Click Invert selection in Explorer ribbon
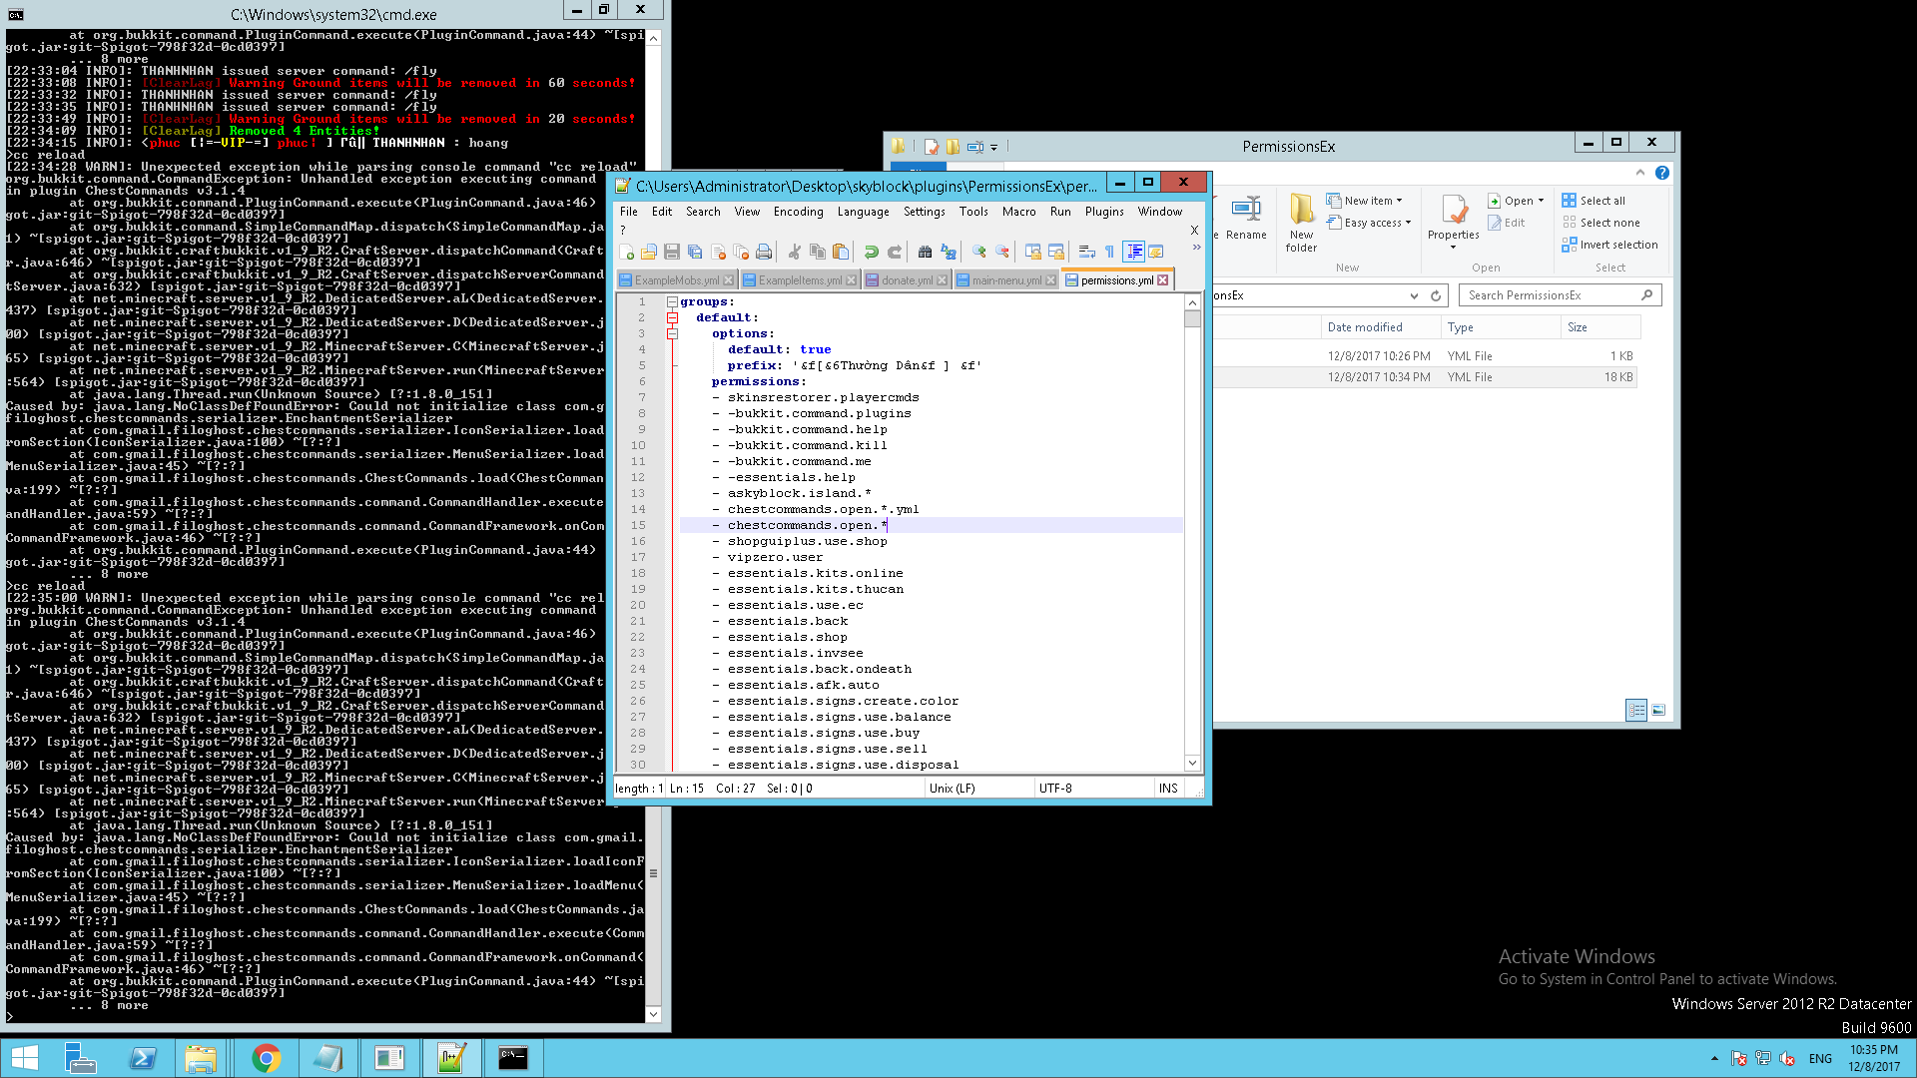The image size is (1917, 1078). point(1617,245)
